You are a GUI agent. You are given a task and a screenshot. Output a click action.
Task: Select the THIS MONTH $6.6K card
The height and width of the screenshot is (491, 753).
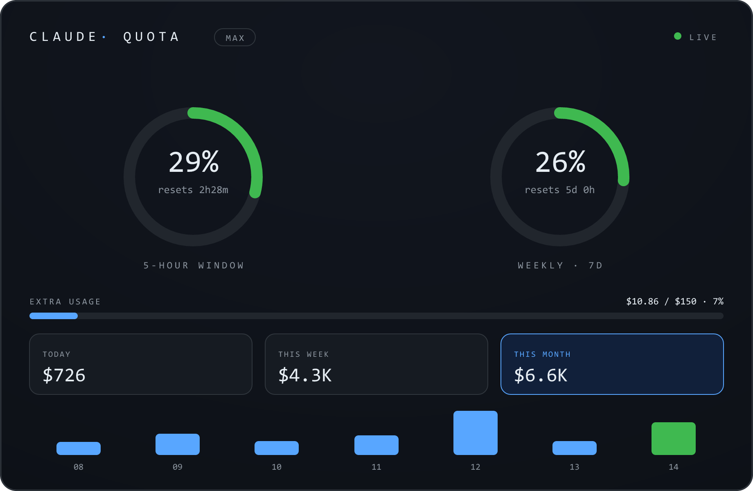coord(612,364)
